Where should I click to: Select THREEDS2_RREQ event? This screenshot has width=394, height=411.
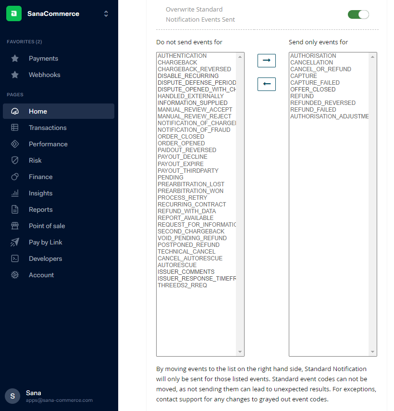tap(182, 285)
